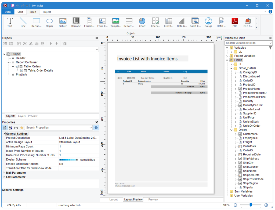
Task: Click the favorites star in Properties panel
Action: click(22, 128)
